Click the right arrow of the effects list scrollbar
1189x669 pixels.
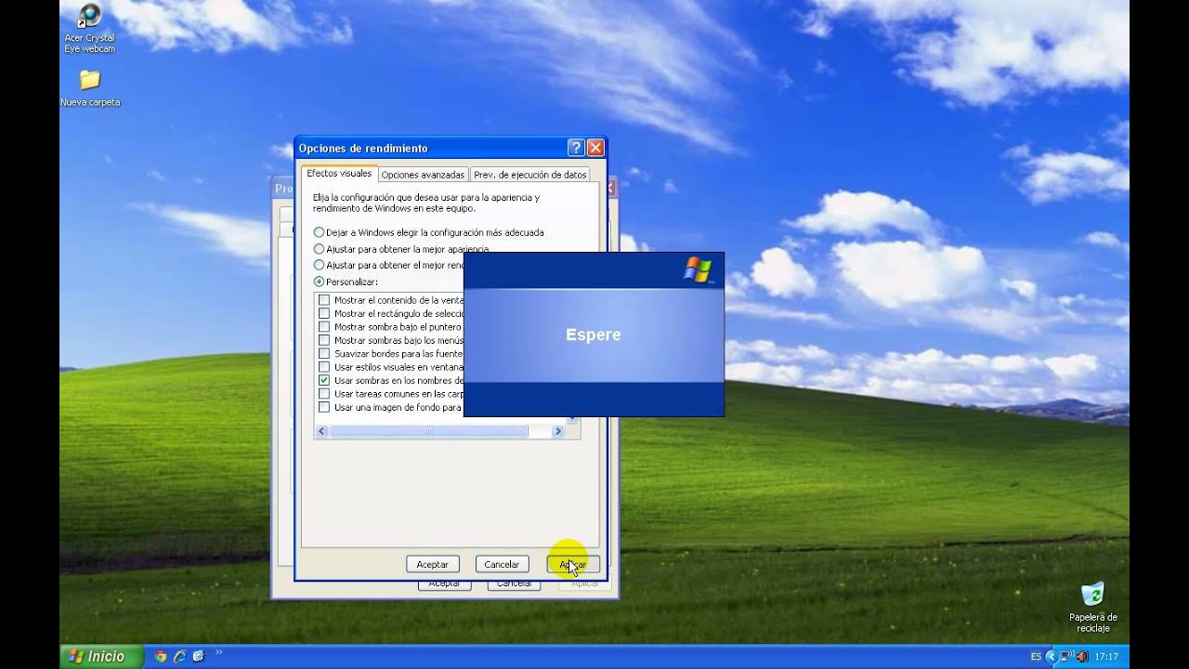click(x=558, y=431)
